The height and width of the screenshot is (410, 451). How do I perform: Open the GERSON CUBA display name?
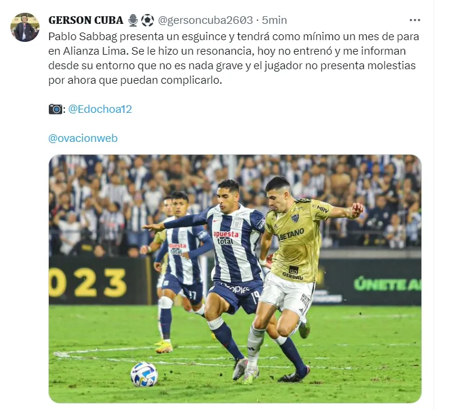coord(85,20)
